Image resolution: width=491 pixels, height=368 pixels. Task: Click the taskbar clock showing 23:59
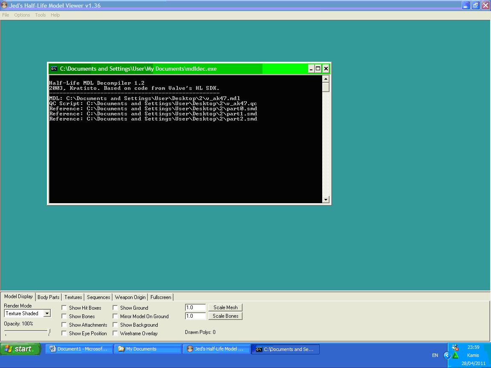pyautogui.click(x=473, y=347)
